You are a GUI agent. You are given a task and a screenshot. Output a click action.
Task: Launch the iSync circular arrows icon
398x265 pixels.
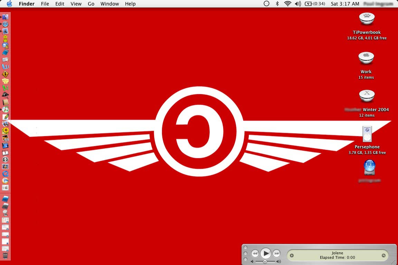(5, 159)
